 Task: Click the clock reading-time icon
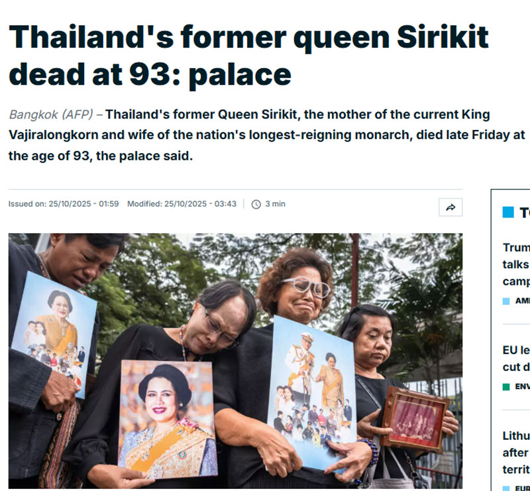(x=256, y=204)
